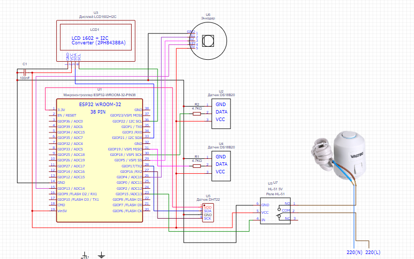Click the 38 PIN label on the ESP32
The width and height of the screenshot is (414, 259).
coord(98,112)
